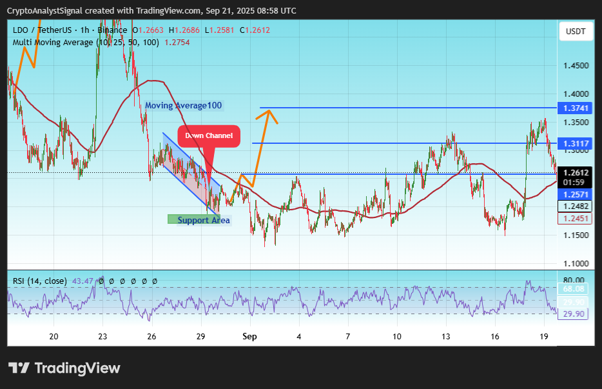Select the high value H1.2686 in header
This screenshot has height=389, width=602.
pyautogui.click(x=184, y=30)
